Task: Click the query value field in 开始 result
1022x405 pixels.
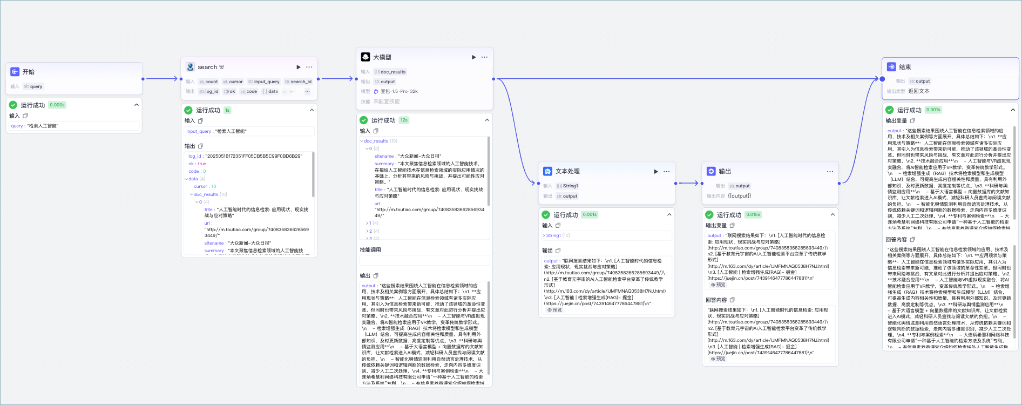Action: pyautogui.click(x=74, y=126)
